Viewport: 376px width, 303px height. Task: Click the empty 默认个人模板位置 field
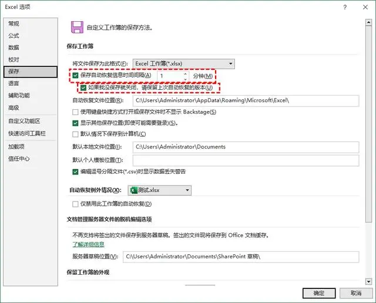pos(246,160)
